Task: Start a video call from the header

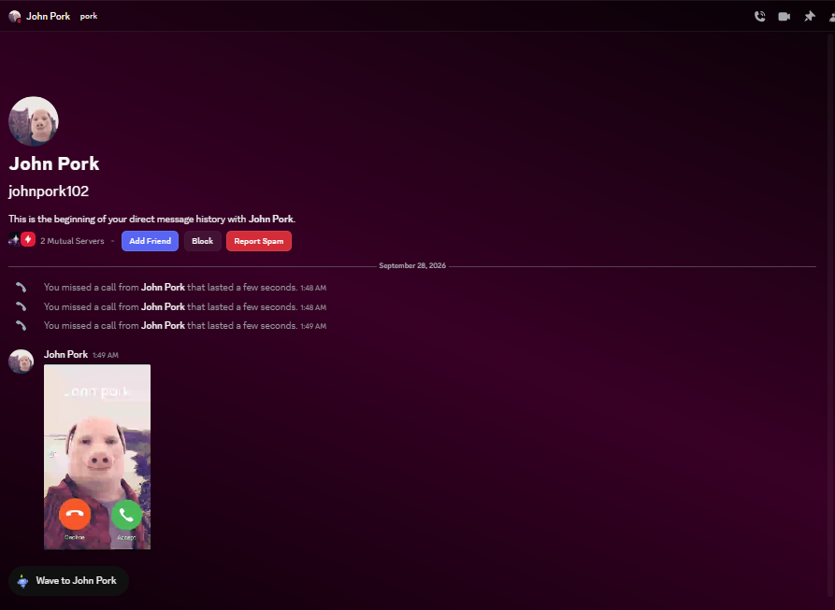Action: pyautogui.click(x=785, y=17)
